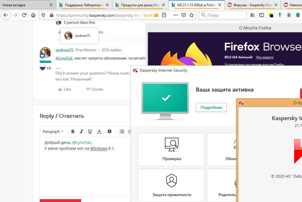This screenshot has width=302, height=202.
Task: Open the Защита приватности tile in Kaspersky
Action: (x=171, y=185)
